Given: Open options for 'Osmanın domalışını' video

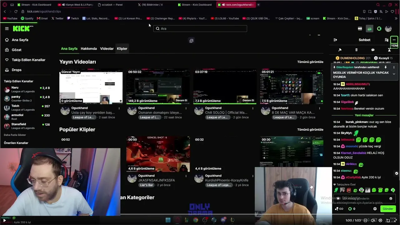Looking at the screenshot, I should (x=186, y=108).
